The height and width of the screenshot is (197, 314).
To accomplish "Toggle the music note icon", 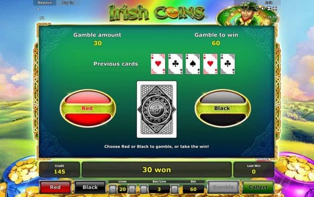I will point(258,8).
